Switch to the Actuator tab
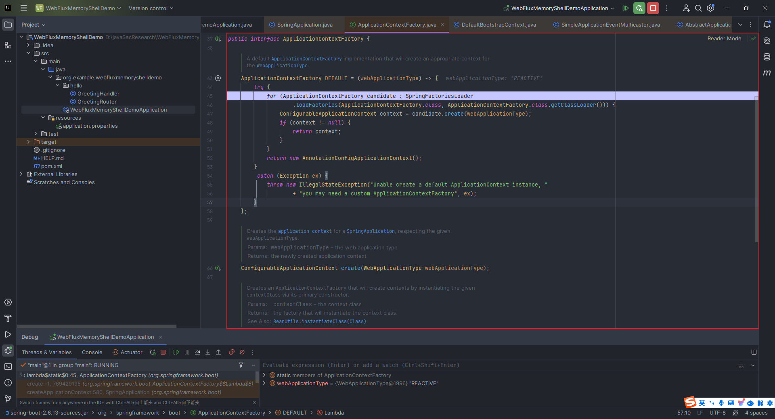 (127, 352)
